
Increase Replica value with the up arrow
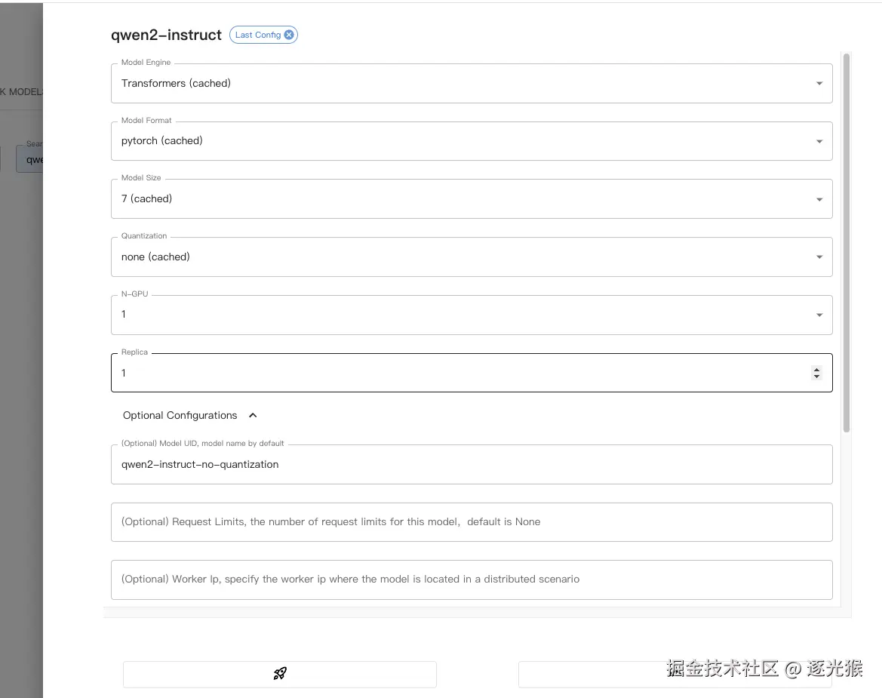click(817, 370)
